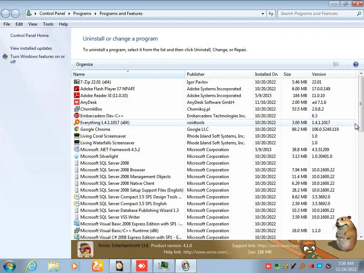Select SQL Server Database Publishing Wizard 1.3
This screenshot has width=364, height=273.
click(x=213, y=210)
